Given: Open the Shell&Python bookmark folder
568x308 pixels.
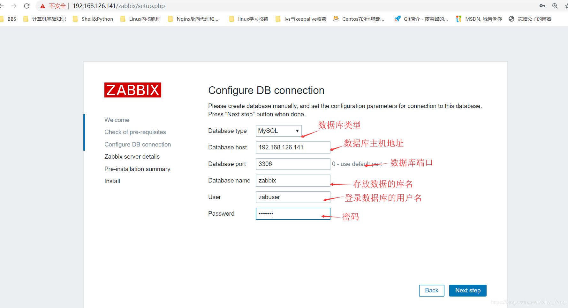Looking at the screenshot, I should pos(93,19).
